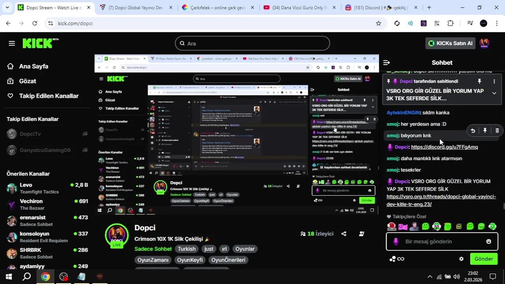
Task: Click the volume icon in system tray
Action: [456, 277]
